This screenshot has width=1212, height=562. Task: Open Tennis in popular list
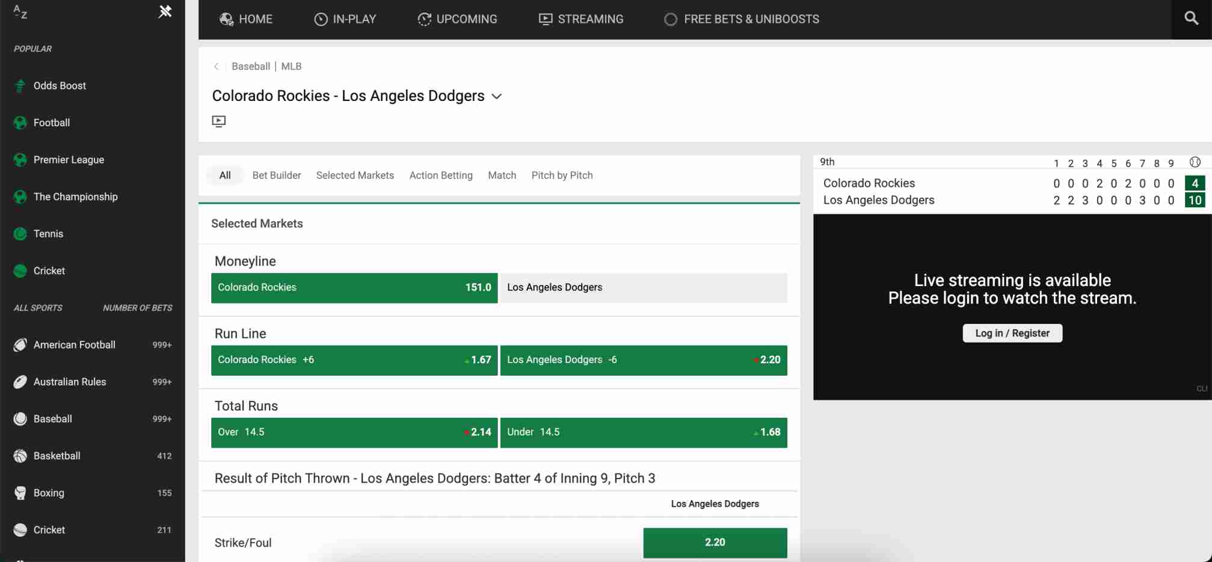coord(48,234)
